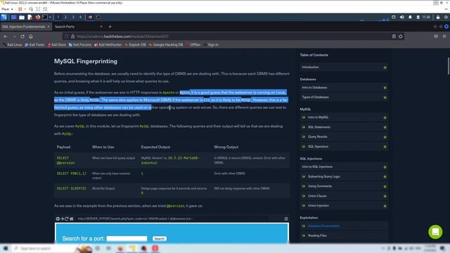Click the lock screen icon in Kali panel
This screenshot has width=450, height=253.
[438, 17]
